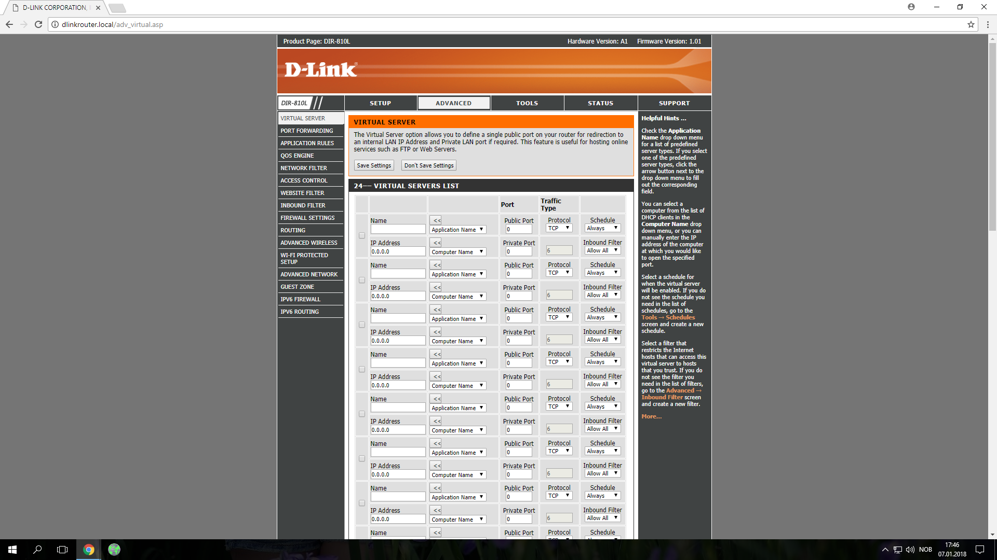Open Windows taskbar search
Image resolution: width=997 pixels, height=560 pixels.
tap(37, 550)
